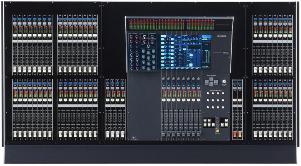
Task: Cue channel 5 with its CUE key
Action: click(x=35, y=88)
